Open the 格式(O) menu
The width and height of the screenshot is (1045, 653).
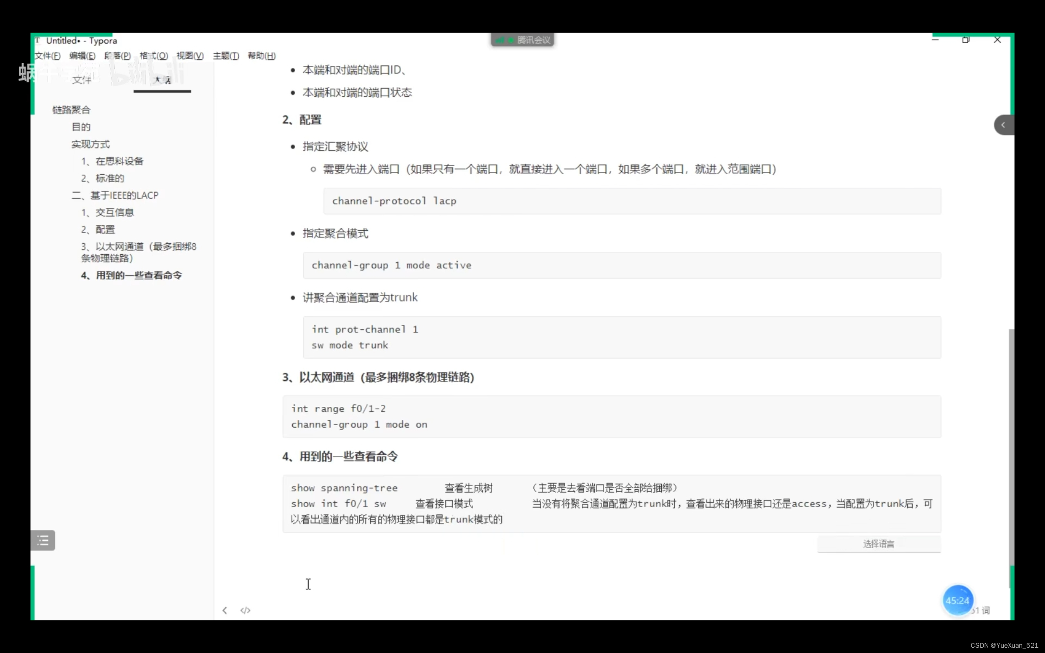[x=154, y=56]
